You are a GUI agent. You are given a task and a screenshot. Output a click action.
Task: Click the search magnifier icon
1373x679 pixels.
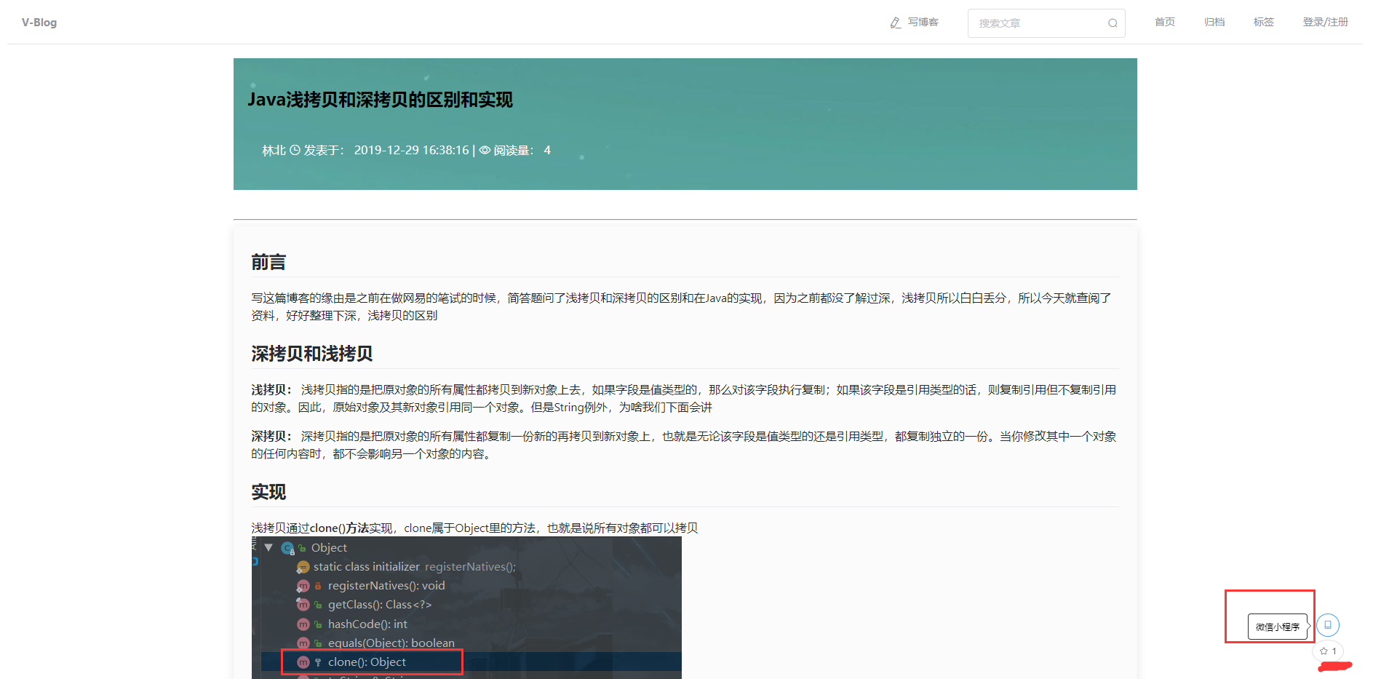click(x=1112, y=23)
